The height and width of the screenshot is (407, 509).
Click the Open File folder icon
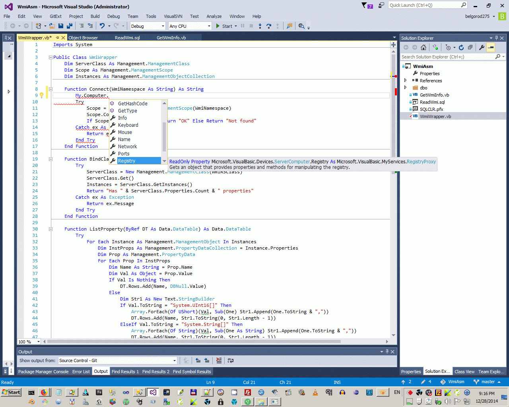tap(52, 26)
